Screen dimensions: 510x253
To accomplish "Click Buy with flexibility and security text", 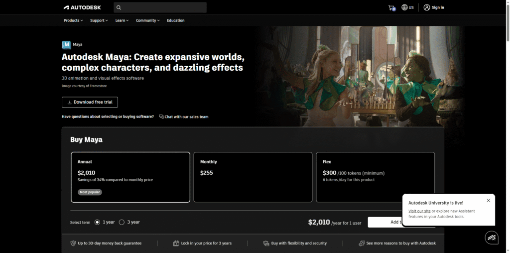I will point(299,243).
